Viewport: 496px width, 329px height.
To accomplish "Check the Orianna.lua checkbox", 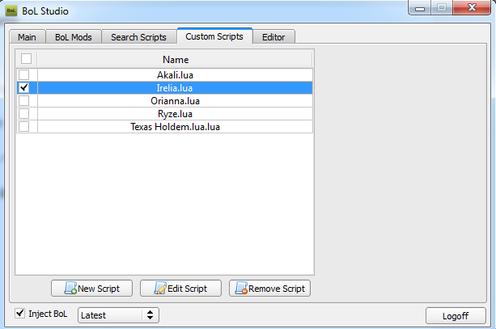I will tap(23, 101).
